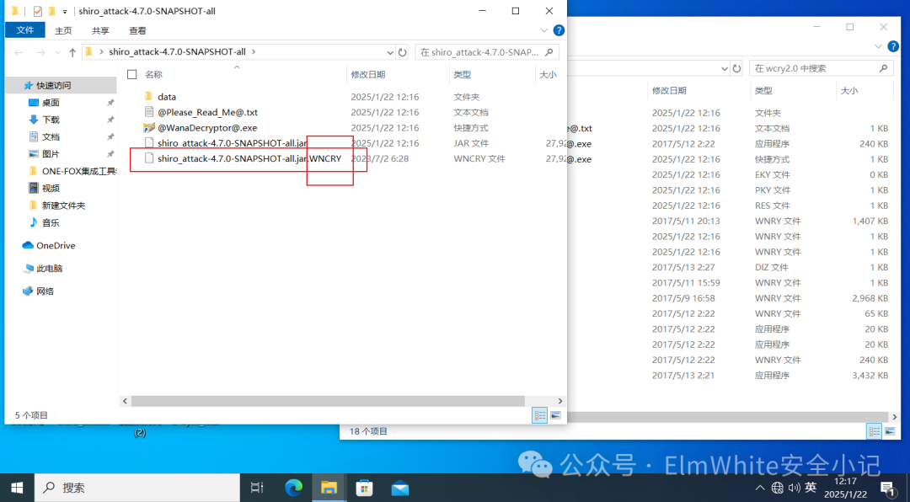Click the front window's horizontal scrollbar
The width and height of the screenshot is (910, 502).
coord(327,401)
